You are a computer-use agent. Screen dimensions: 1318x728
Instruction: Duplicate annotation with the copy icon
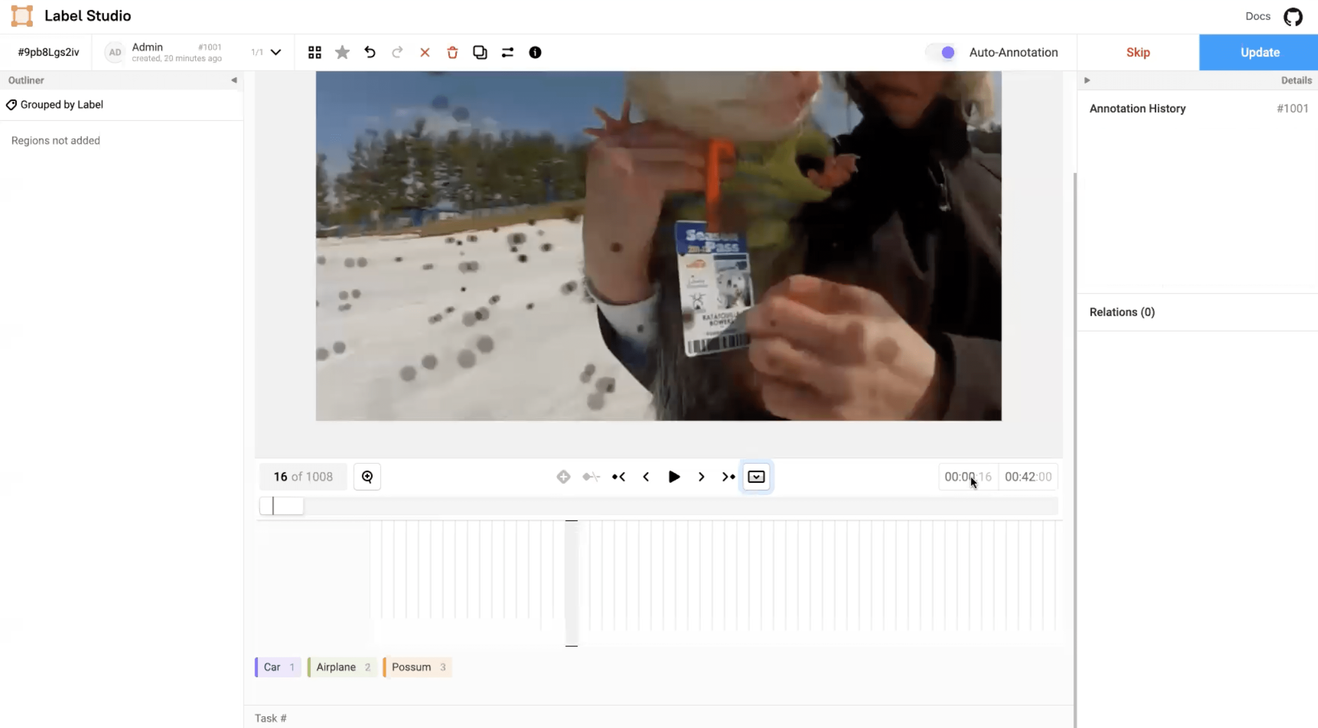point(480,52)
